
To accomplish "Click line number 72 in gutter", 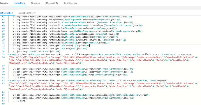I will point(3,45).
